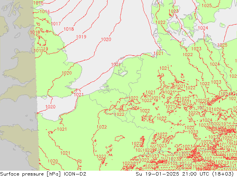Click the 1020 label over eastern England's land
Screen dimensions: 237x183
(x=67, y=73)
